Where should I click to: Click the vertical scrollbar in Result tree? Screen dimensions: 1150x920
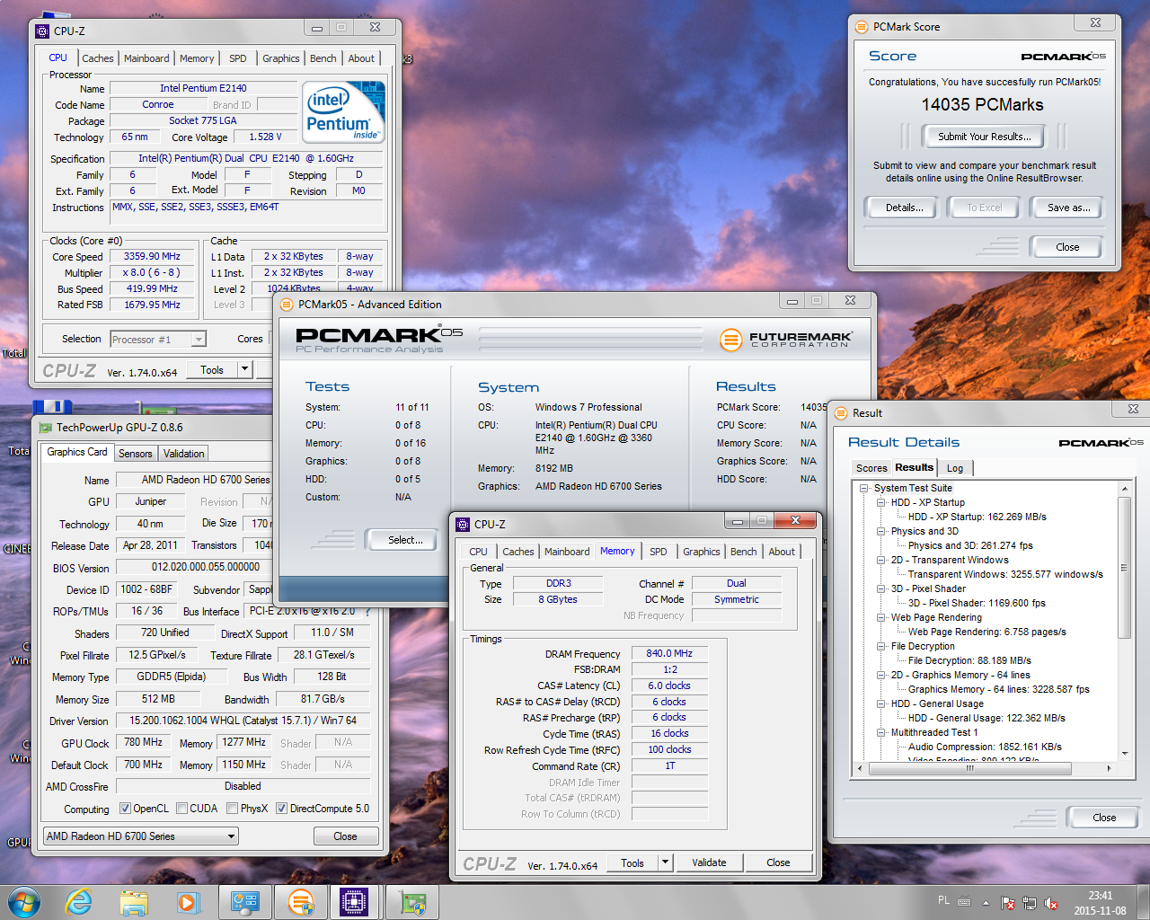point(1124,566)
